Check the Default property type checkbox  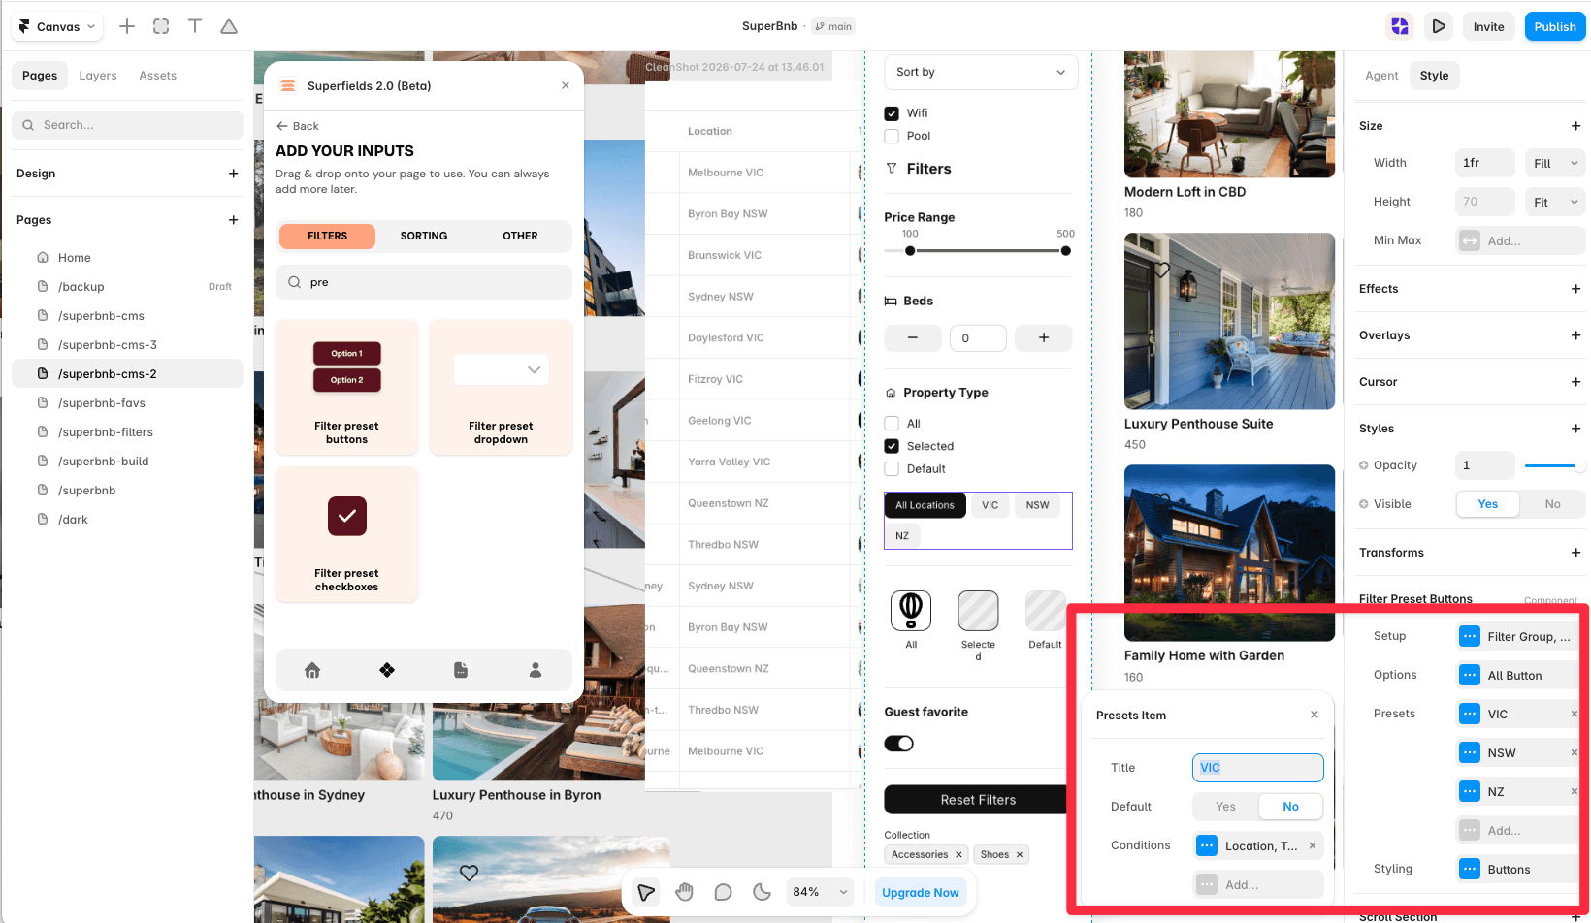pos(892,469)
